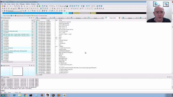Sort strings by the Length column header
The width and height of the screenshot is (173, 97).
coord(48,20)
